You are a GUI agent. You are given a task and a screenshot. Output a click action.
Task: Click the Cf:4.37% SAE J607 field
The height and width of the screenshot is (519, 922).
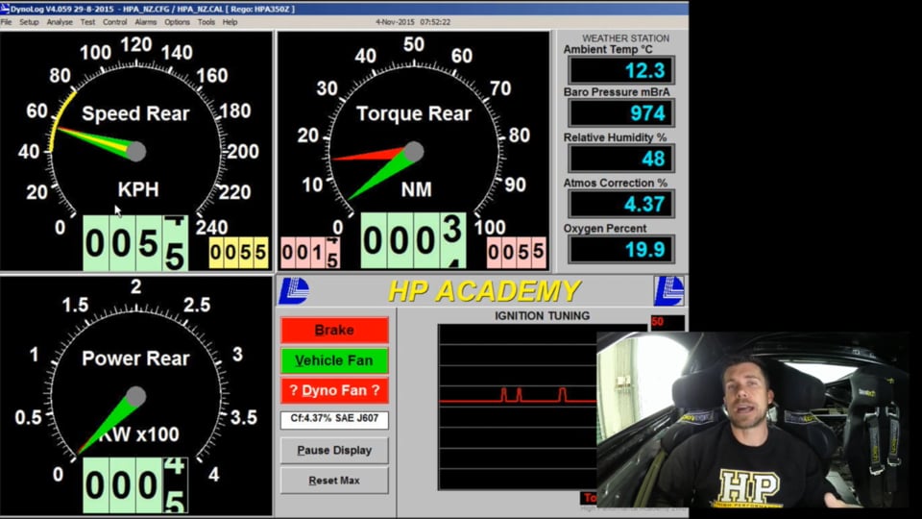[334, 419]
